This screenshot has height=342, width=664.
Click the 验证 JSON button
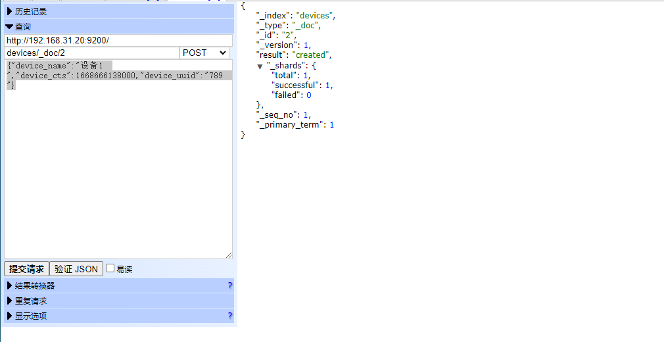pyautogui.click(x=76, y=268)
